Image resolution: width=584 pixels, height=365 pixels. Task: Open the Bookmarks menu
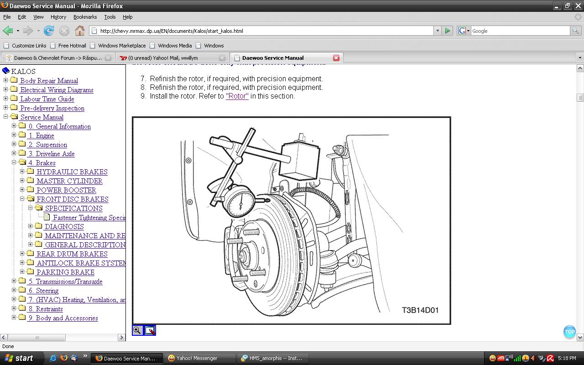pyautogui.click(x=85, y=17)
